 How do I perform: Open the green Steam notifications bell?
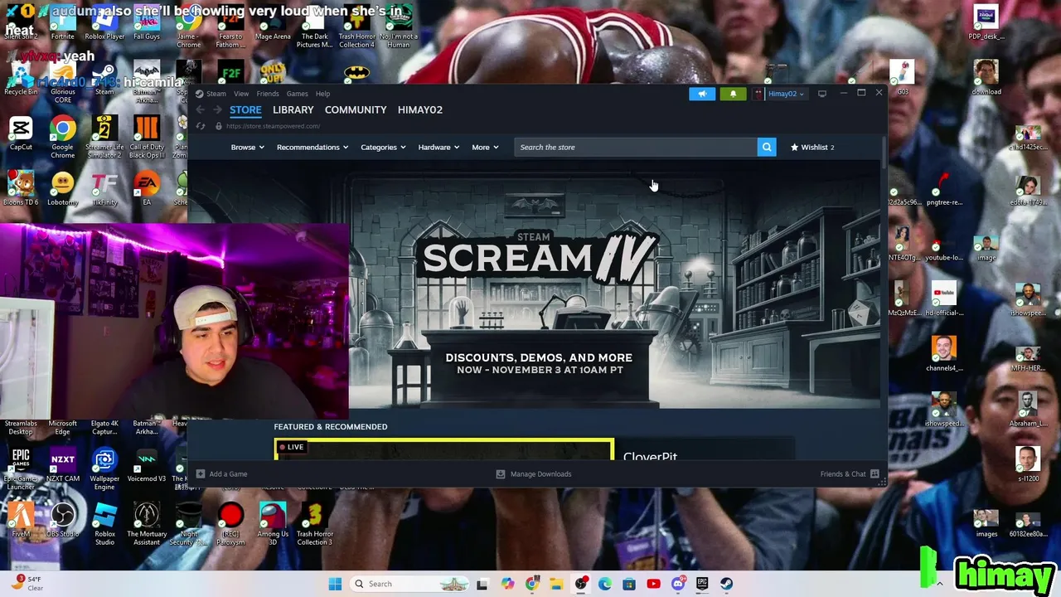733,94
